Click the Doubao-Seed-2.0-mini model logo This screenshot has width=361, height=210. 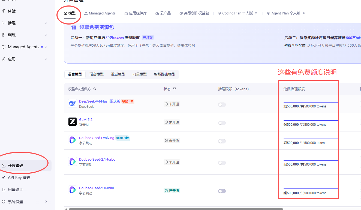coord(73,190)
